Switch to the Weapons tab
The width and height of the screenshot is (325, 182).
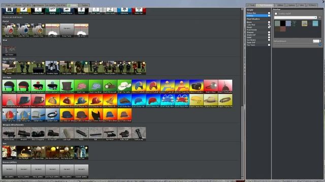click(x=39, y=5)
